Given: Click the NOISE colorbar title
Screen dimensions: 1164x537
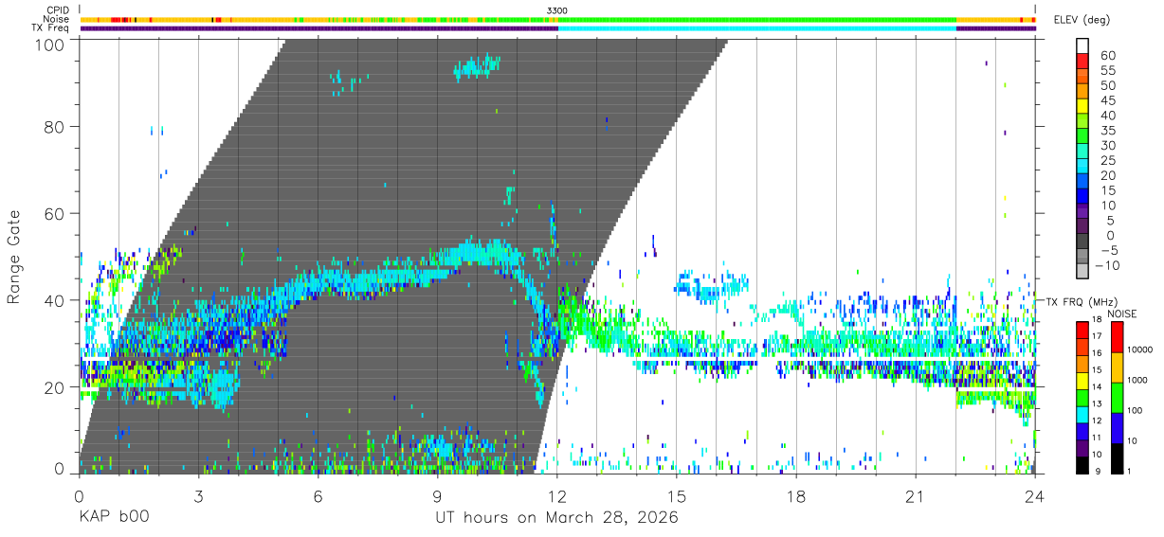Looking at the screenshot, I should pos(1121,313).
